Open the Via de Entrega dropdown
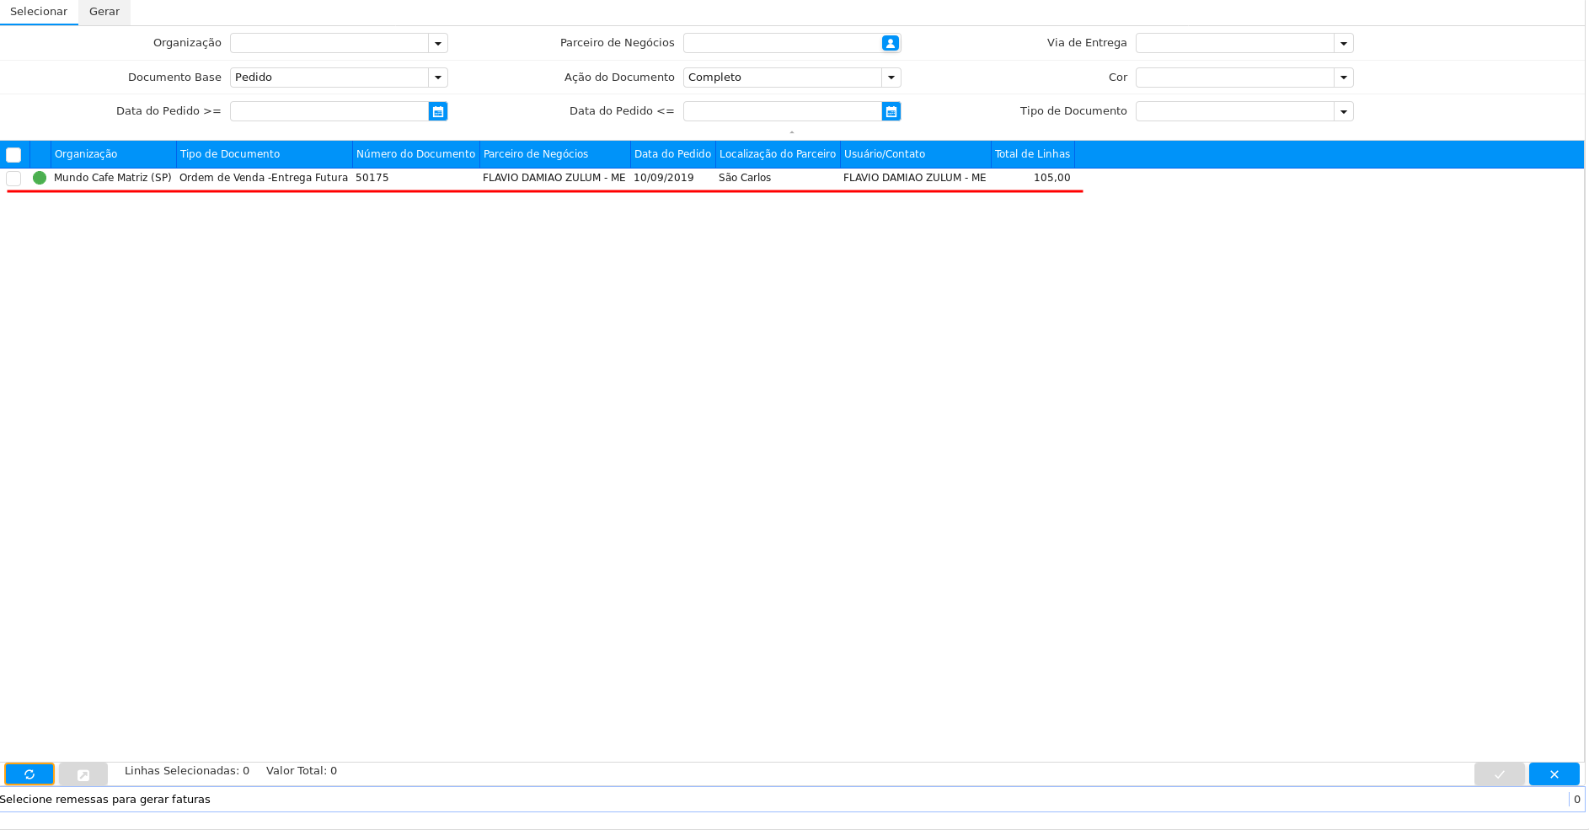The image size is (1589, 830). (1344, 43)
